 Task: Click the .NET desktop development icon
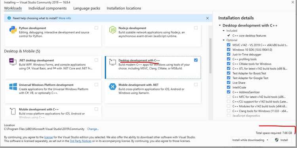13,62
